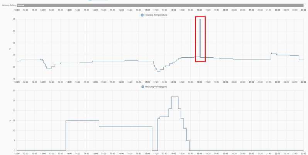
Task: Click the 18:00 label below the valve chart
Action: pyautogui.click(x=173, y=153)
